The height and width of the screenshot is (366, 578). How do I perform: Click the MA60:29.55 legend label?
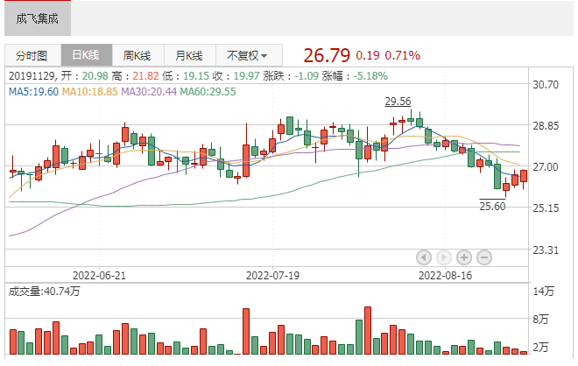[x=208, y=91]
